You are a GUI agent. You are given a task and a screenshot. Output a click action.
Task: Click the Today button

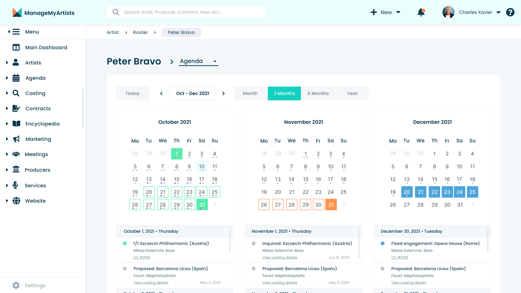tap(132, 93)
